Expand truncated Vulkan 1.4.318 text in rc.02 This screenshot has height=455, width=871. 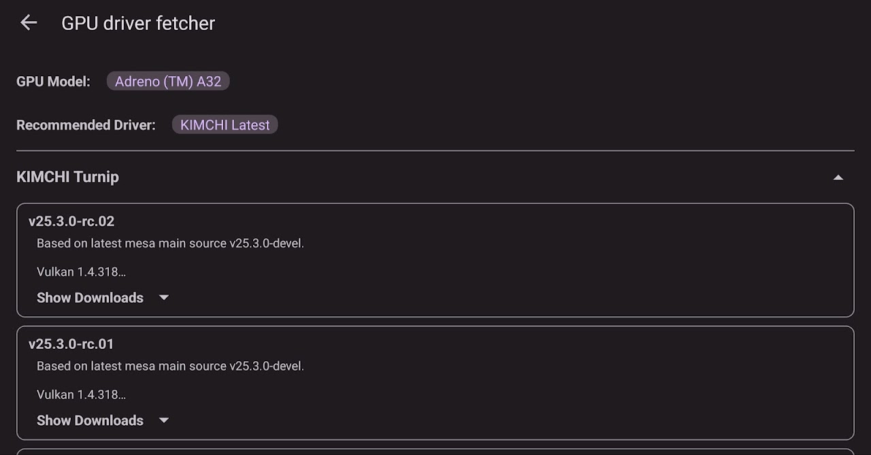tap(81, 272)
